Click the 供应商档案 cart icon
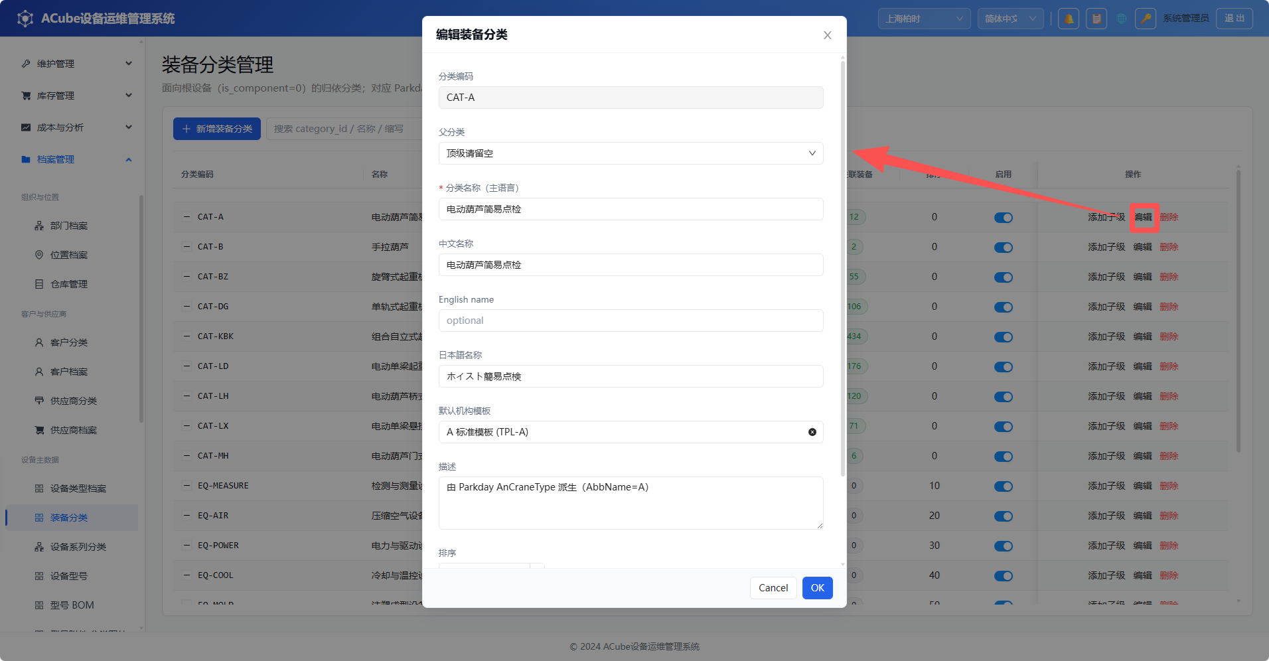Image resolution: width=1269 pixels, height=661 pixels. 39,430
